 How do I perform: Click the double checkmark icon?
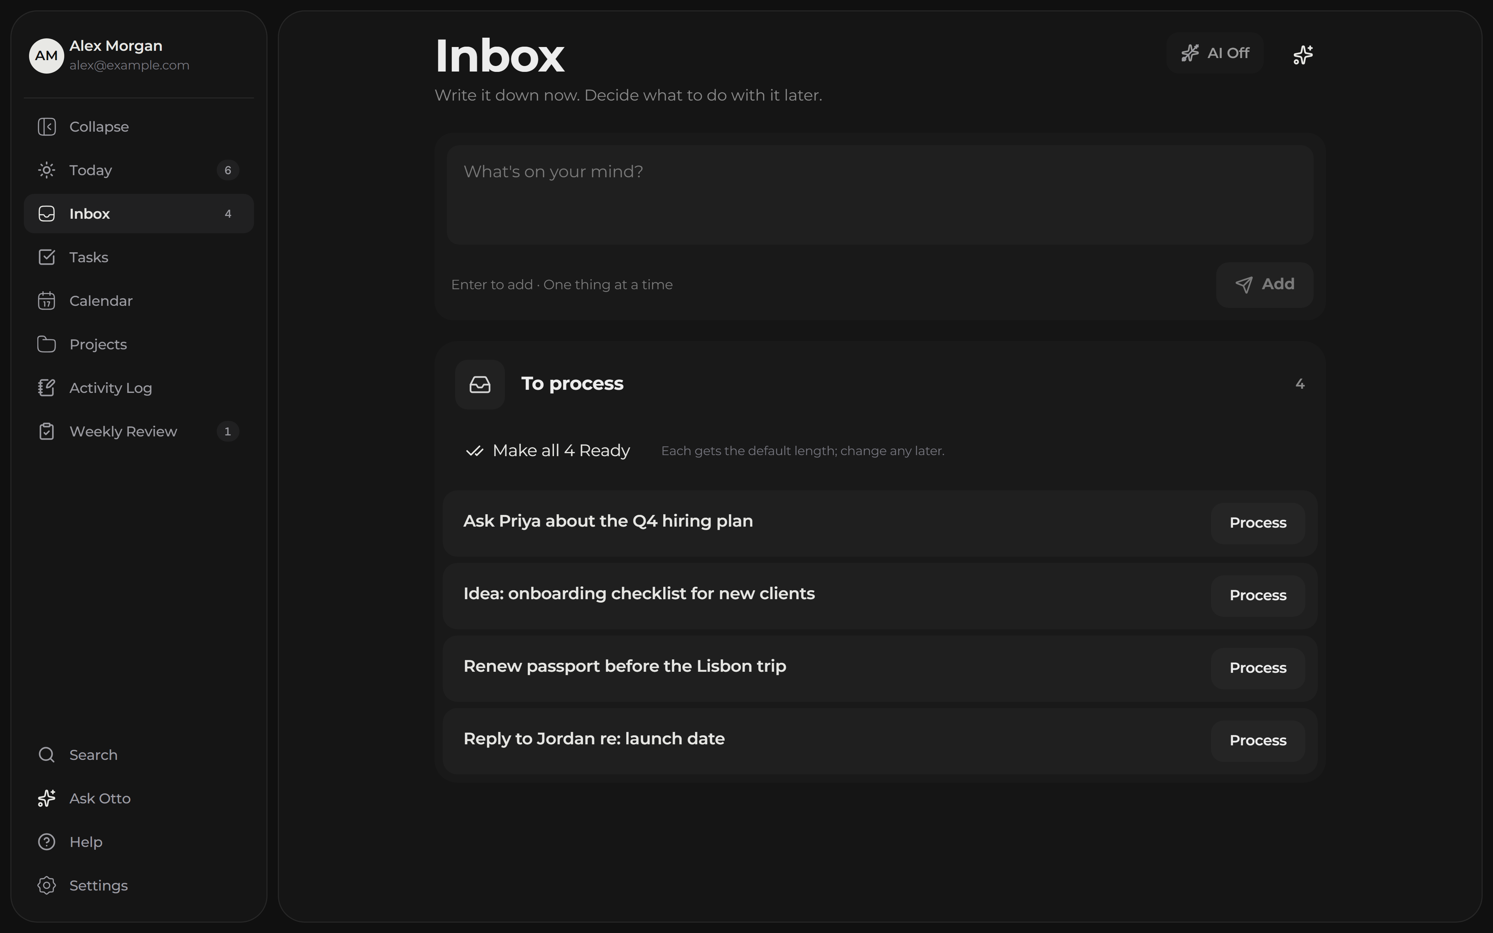[x=475, y=451]
